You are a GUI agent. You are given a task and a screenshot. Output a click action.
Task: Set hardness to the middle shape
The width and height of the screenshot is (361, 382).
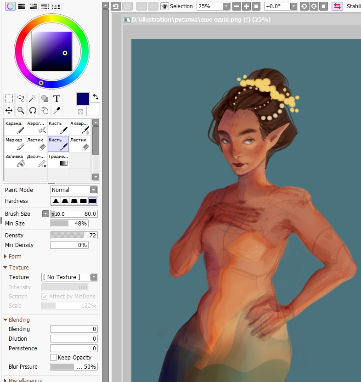(74, 201)
